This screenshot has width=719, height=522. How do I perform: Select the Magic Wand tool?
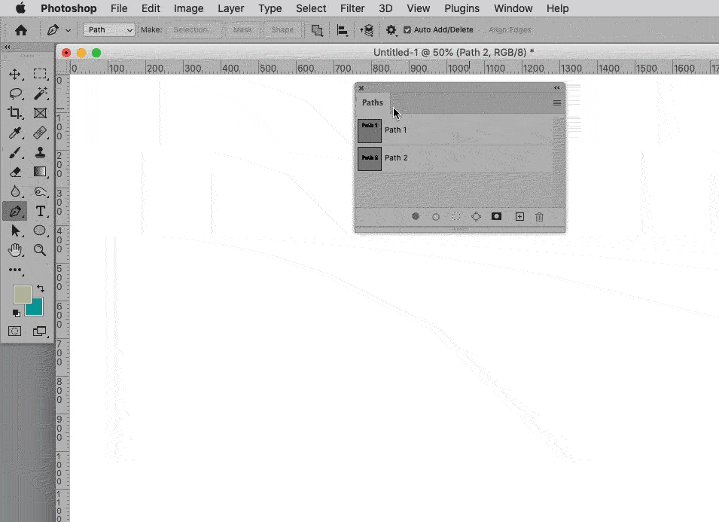point(40,93)
